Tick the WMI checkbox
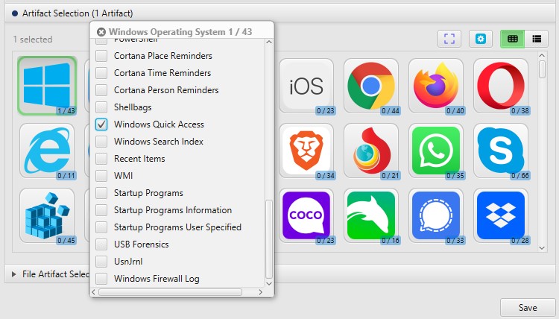Screen dimensions: 559x319 (101, 176)
